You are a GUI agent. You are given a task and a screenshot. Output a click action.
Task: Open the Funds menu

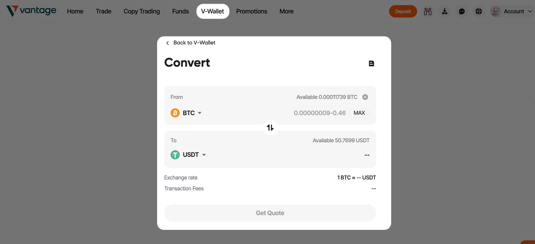[181, 11]
